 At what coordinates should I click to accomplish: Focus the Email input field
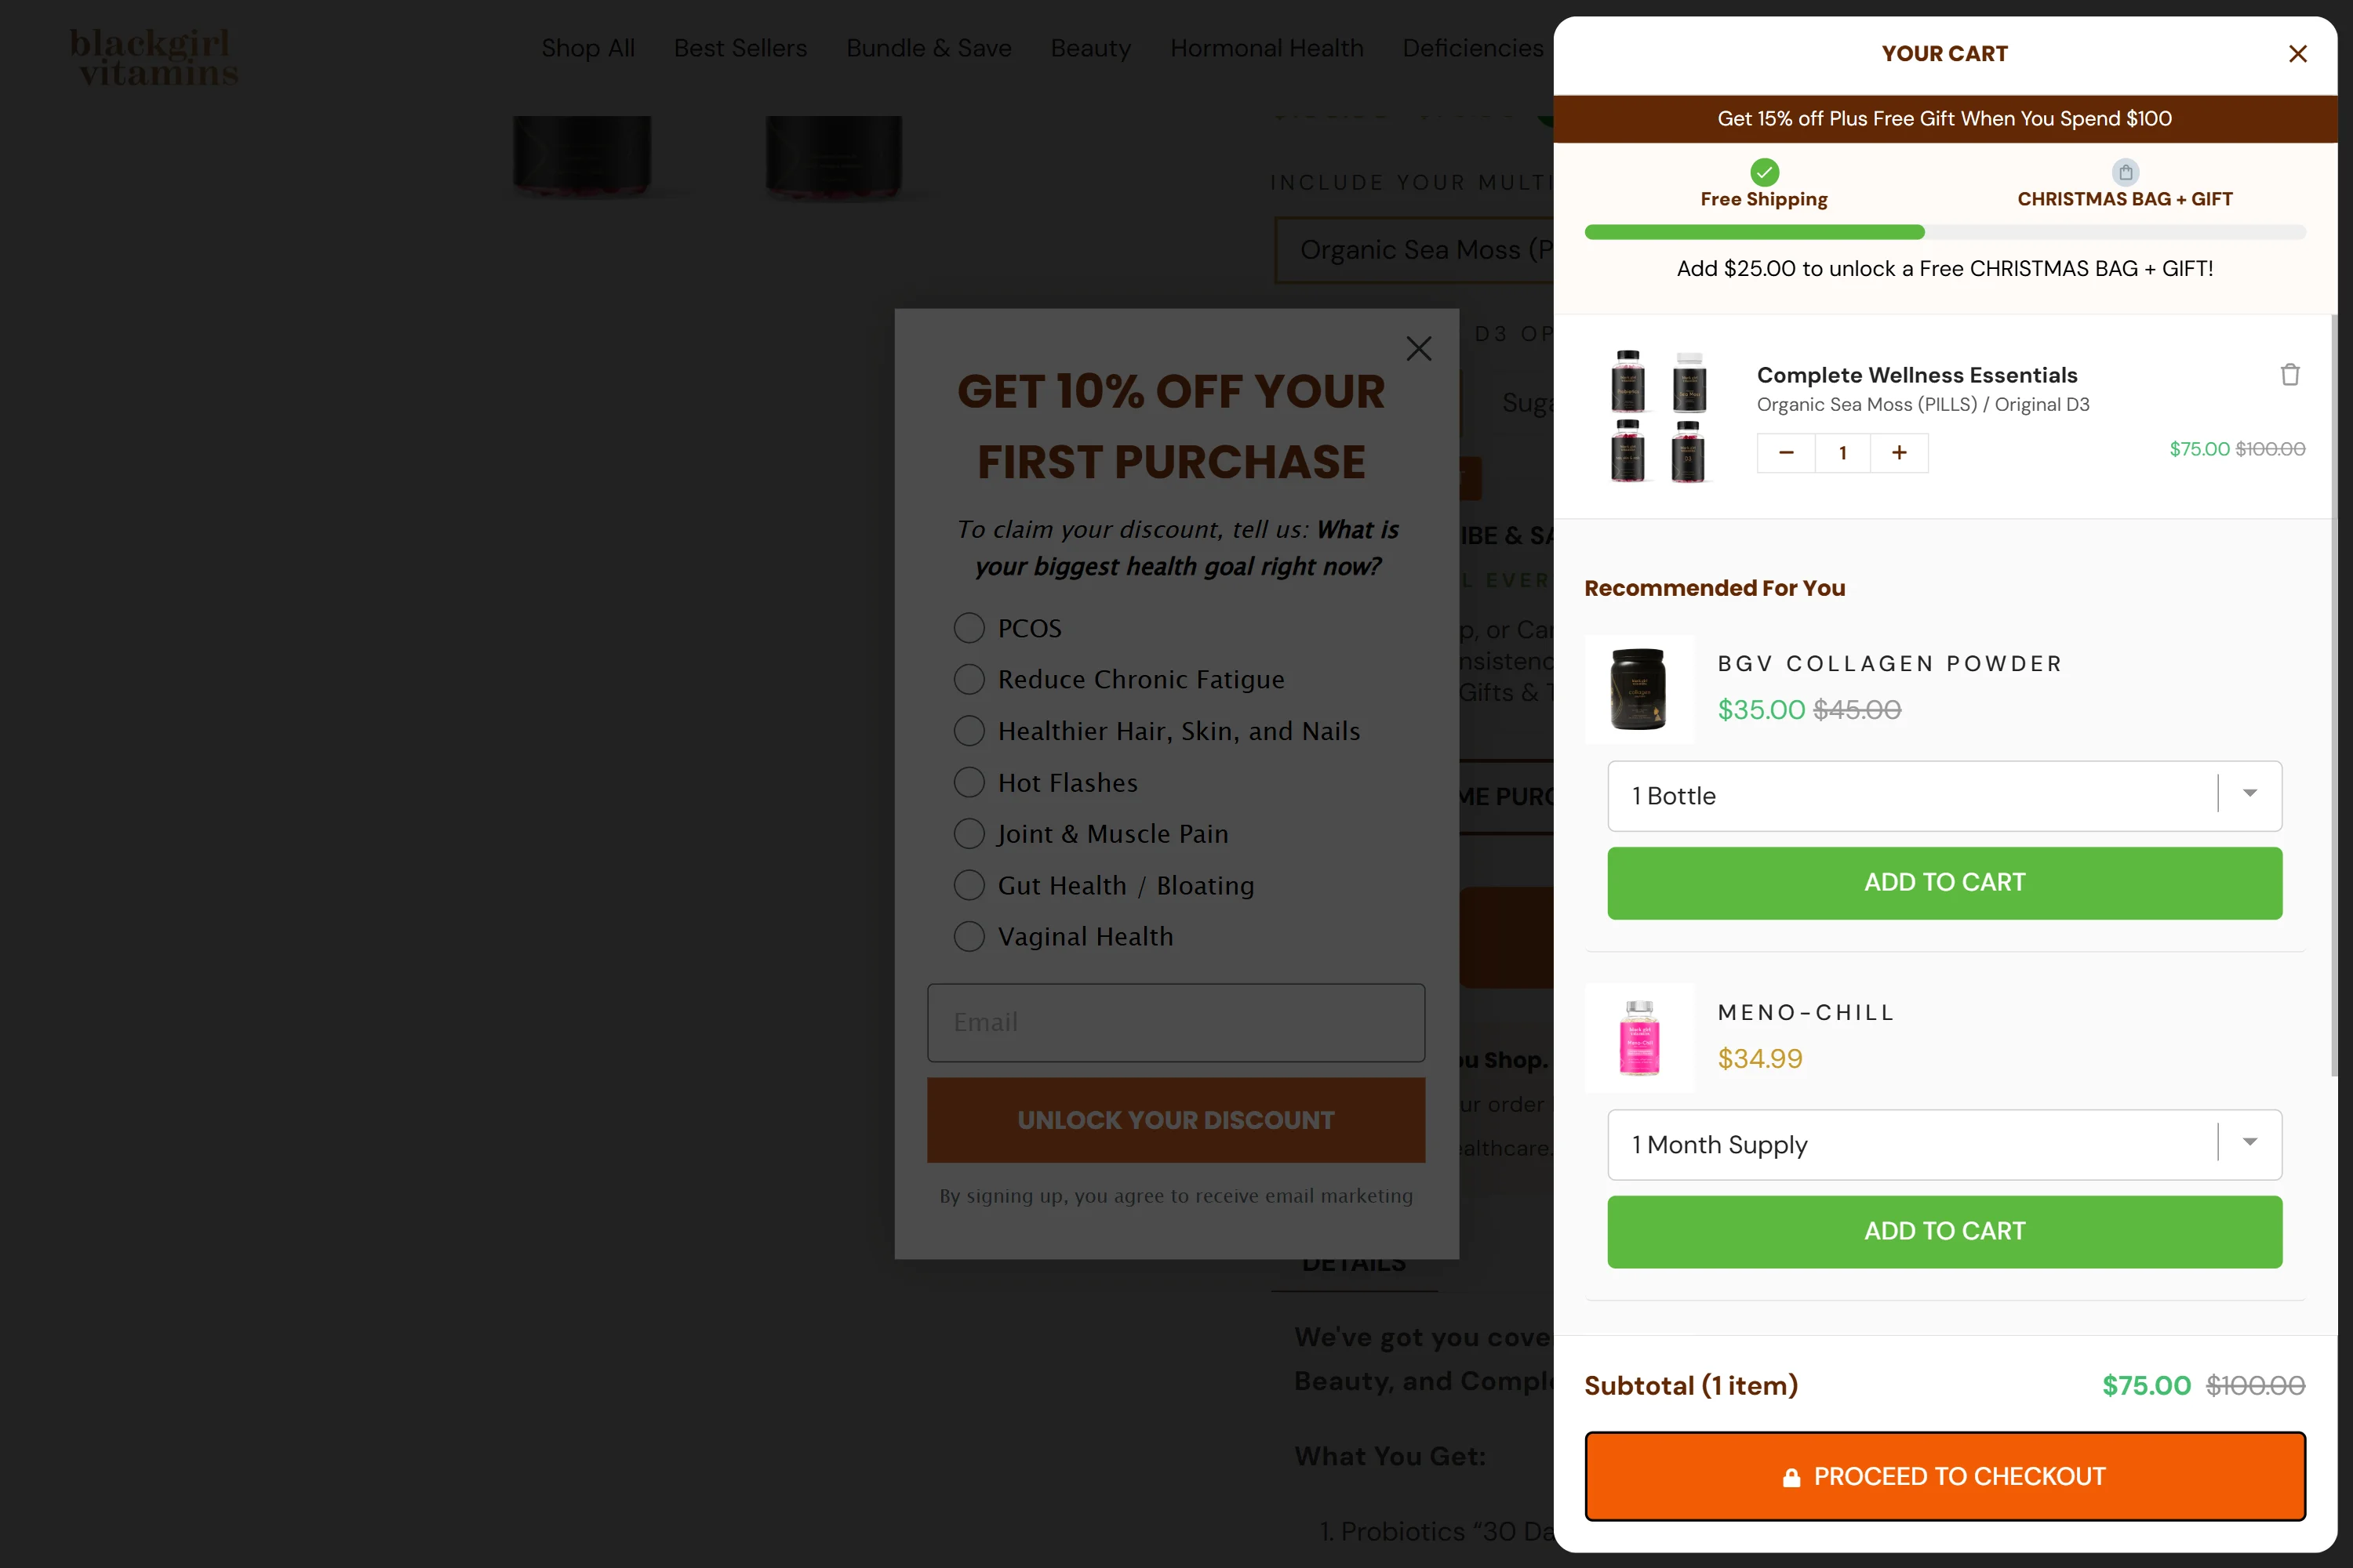tap(1176, 1022)
